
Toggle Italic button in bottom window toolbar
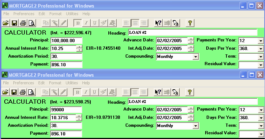click(86, 92)
